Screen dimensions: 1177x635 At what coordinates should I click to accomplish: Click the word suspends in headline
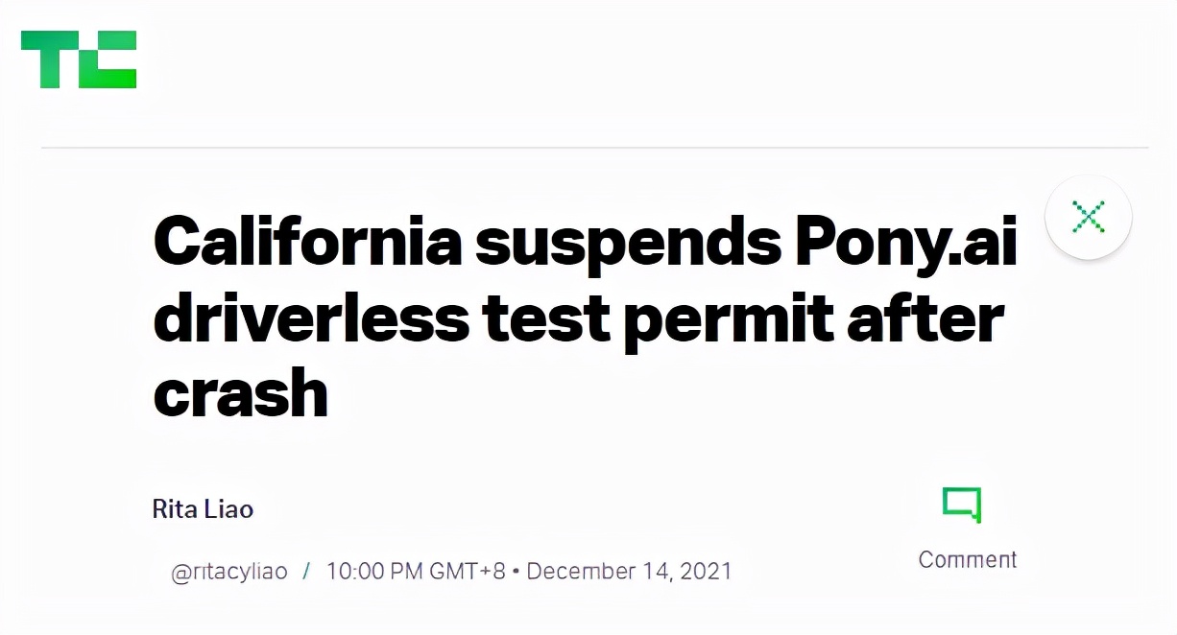[x=628, y=245]
